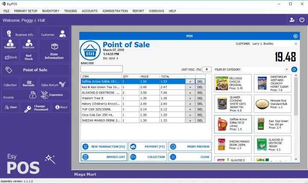Open the FILE menu
Viewport: 308px width, 184px height.
(6, 11)
